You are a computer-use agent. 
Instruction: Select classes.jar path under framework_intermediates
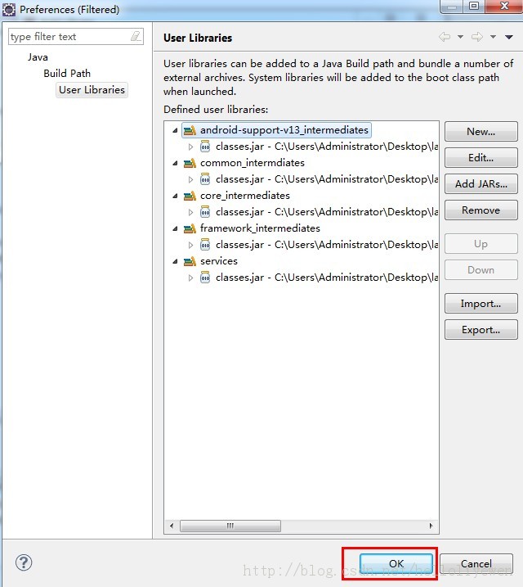327,245
